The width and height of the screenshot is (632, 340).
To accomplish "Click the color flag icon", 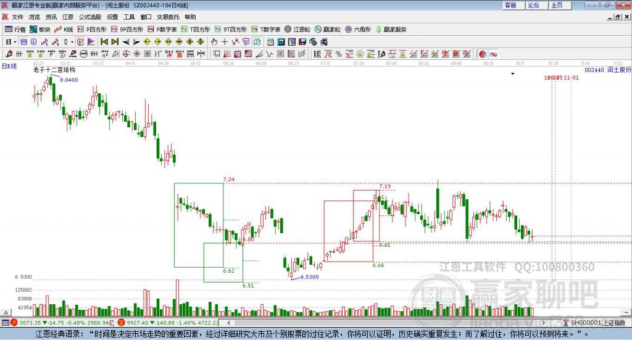I will (x=91, y=42).
